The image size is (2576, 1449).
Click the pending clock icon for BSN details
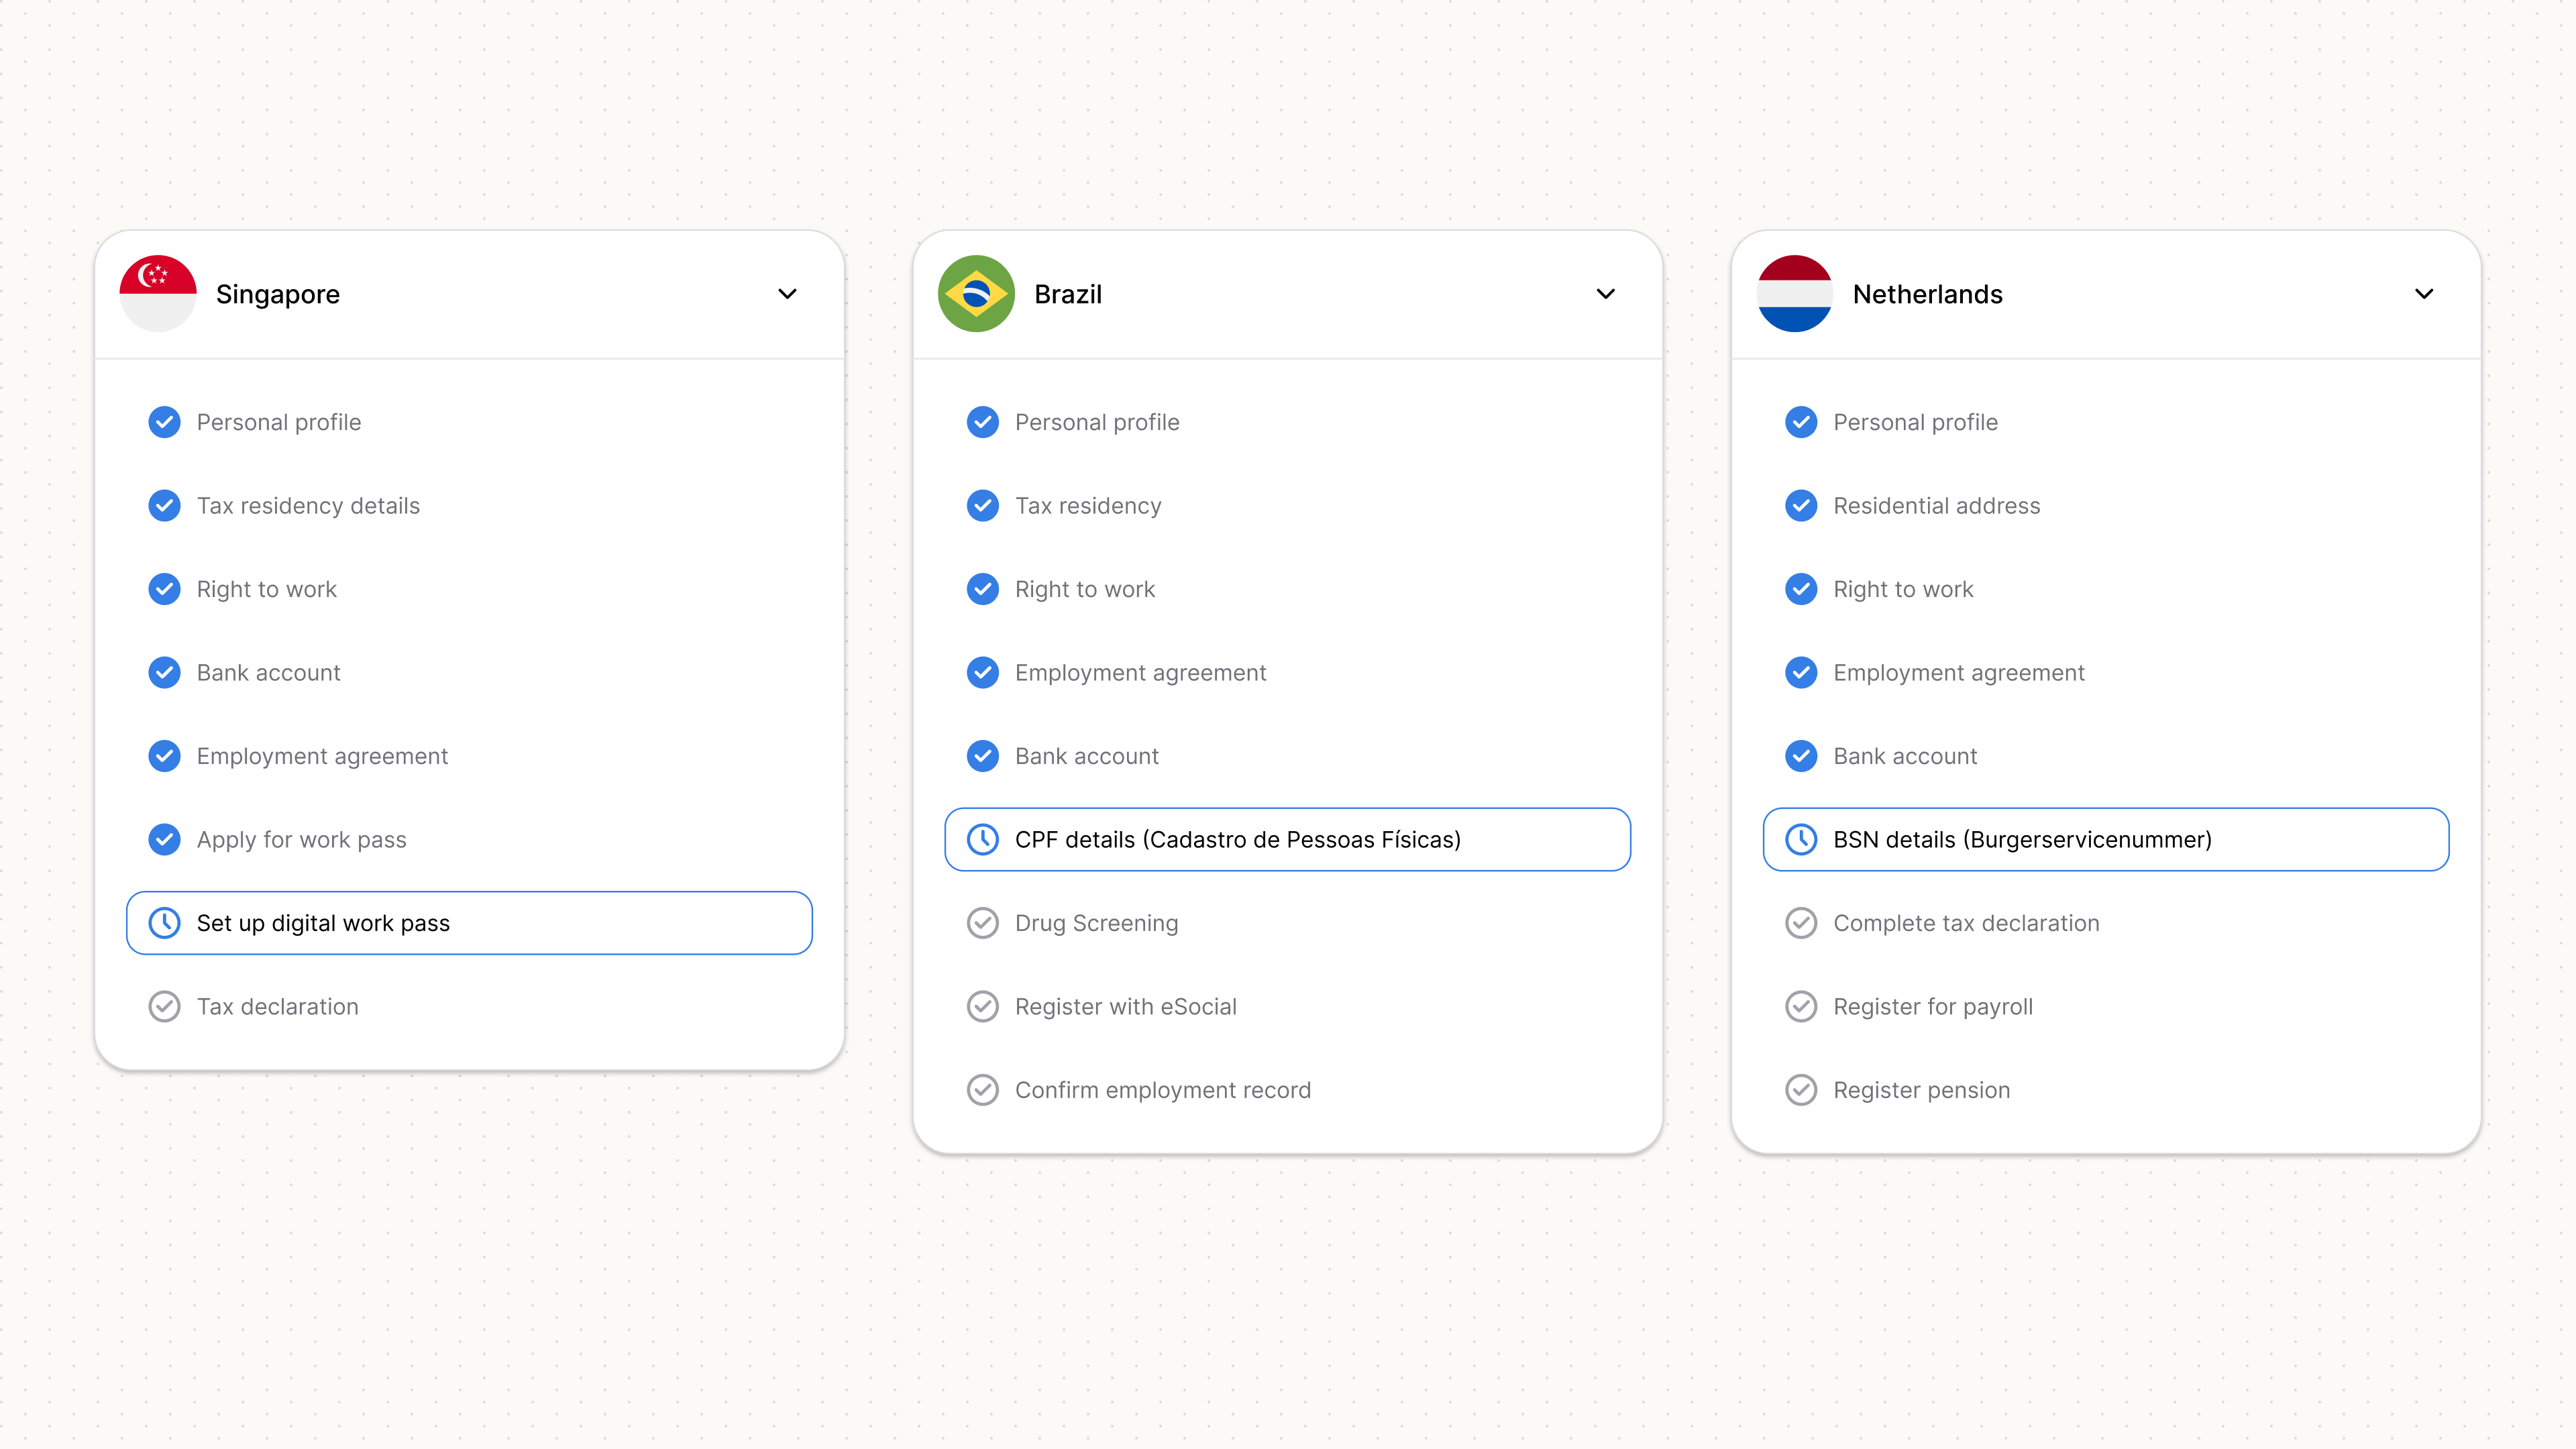click(1801, 839)
